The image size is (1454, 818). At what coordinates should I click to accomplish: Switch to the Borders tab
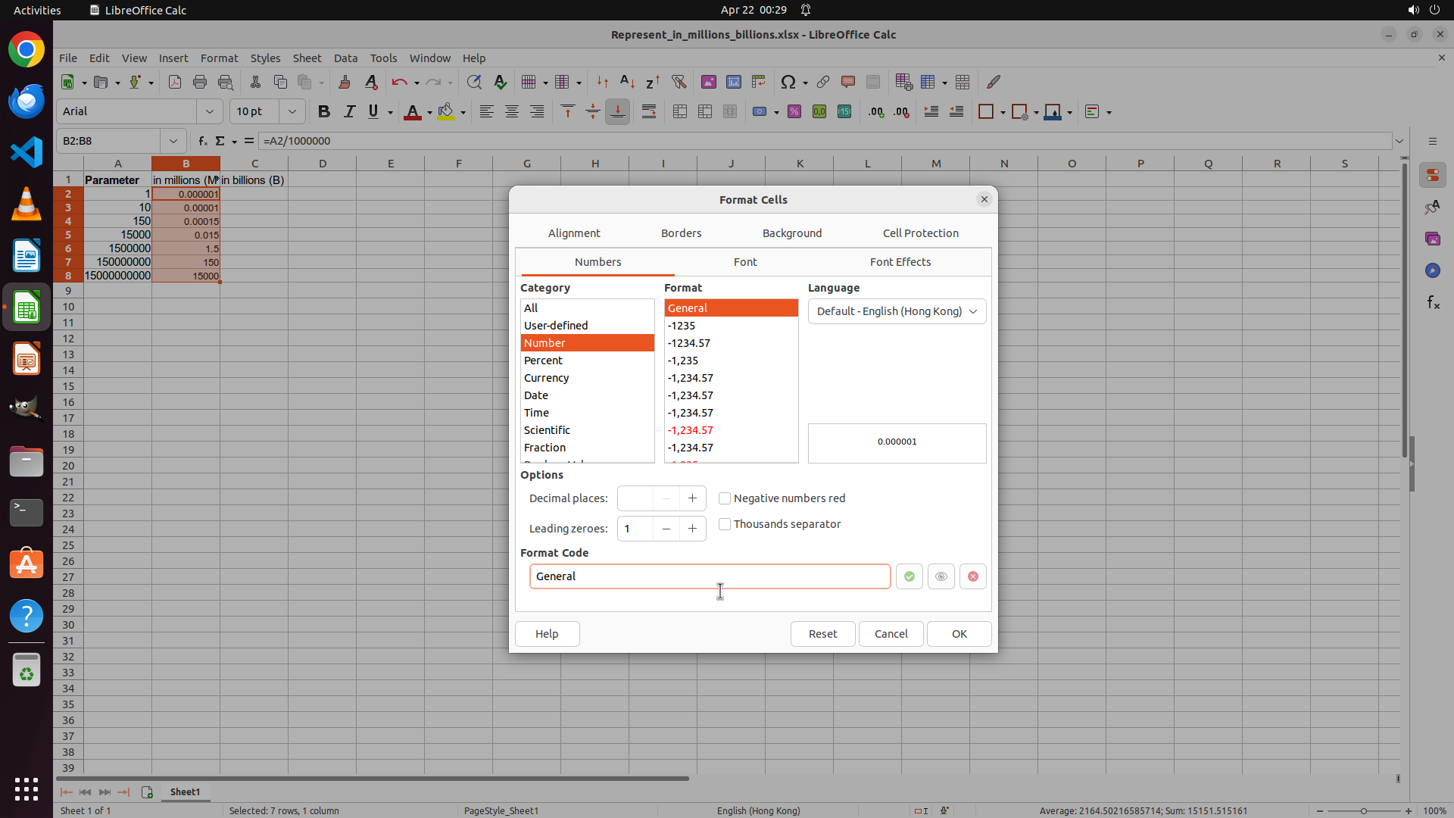[x=681, y=233]
